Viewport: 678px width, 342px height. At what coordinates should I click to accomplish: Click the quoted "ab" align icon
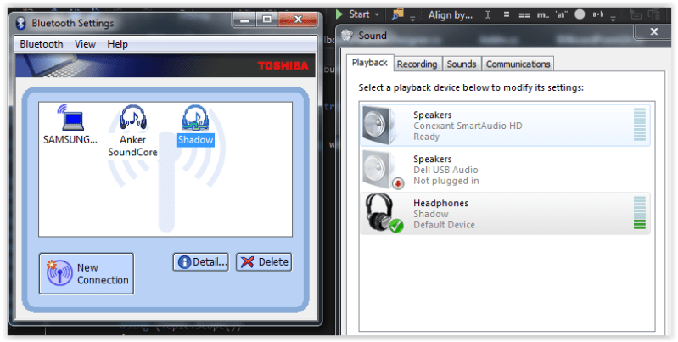[561, 14]
